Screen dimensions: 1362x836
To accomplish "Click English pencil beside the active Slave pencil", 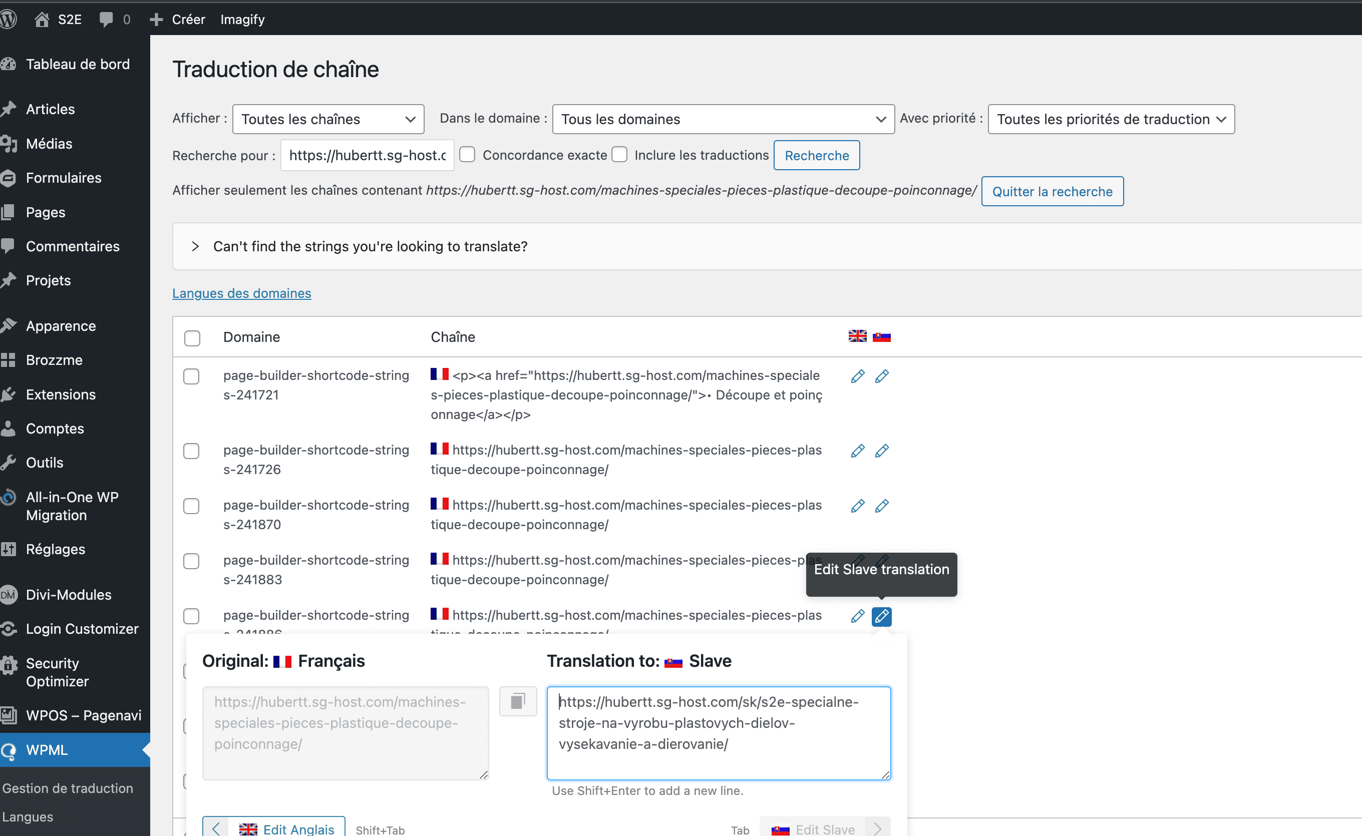I will 858,616.
